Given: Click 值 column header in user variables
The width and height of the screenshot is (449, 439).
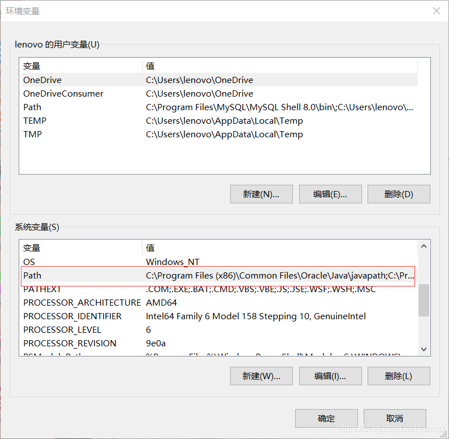Looking at the screenshot, I should click(280, 66).
